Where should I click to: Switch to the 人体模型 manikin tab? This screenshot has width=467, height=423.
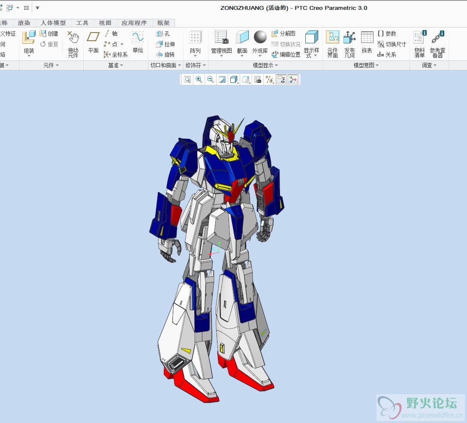53,23
